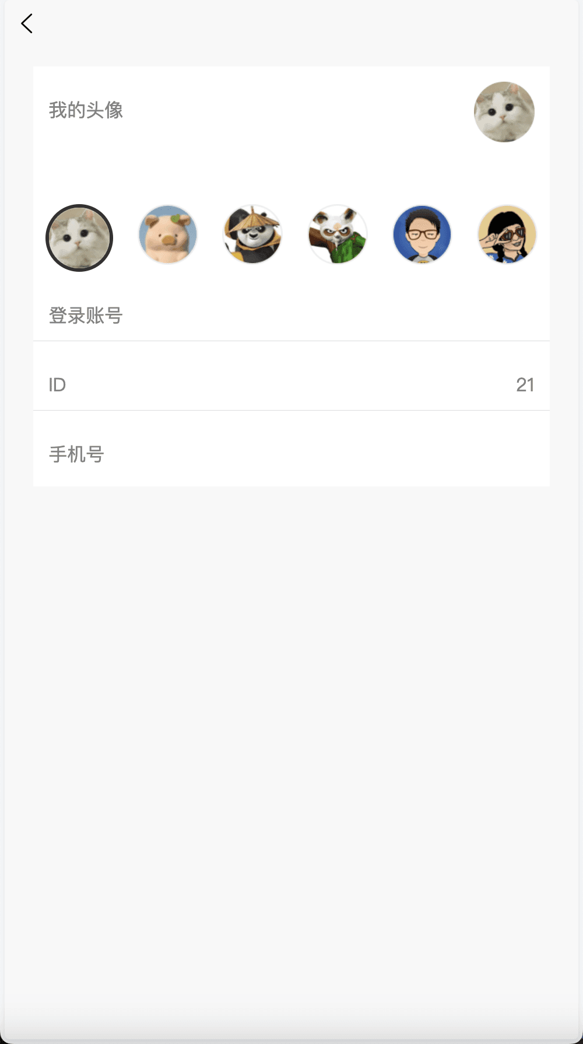The height and width of the screenshot is (1044, 583).
Task: Click the 我的头像 heading label
Action: click(86, 110)
